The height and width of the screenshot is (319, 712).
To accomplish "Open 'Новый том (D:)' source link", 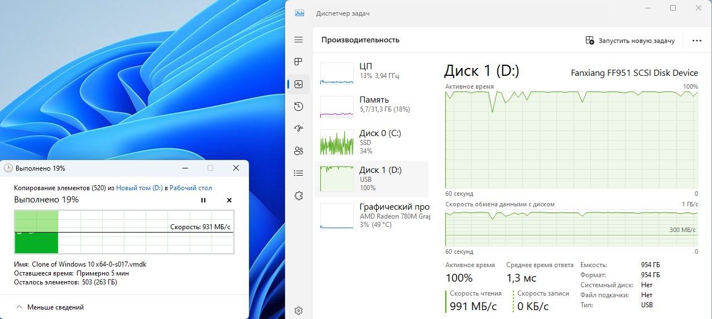I will pos(139,188).
